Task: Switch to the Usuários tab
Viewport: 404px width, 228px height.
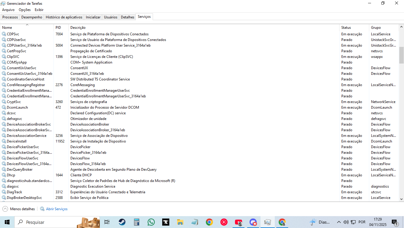Action: [x=111, y=17]
